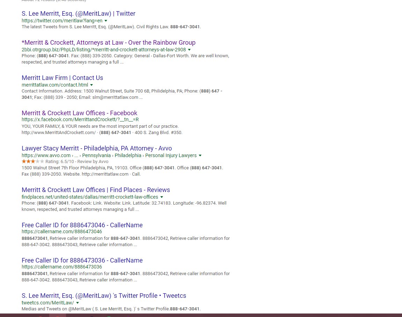Viewport: 402px width, 317px height.
Task: Open Lawyer Stacy Merritt Avvo result
Action: coord(97,148)
